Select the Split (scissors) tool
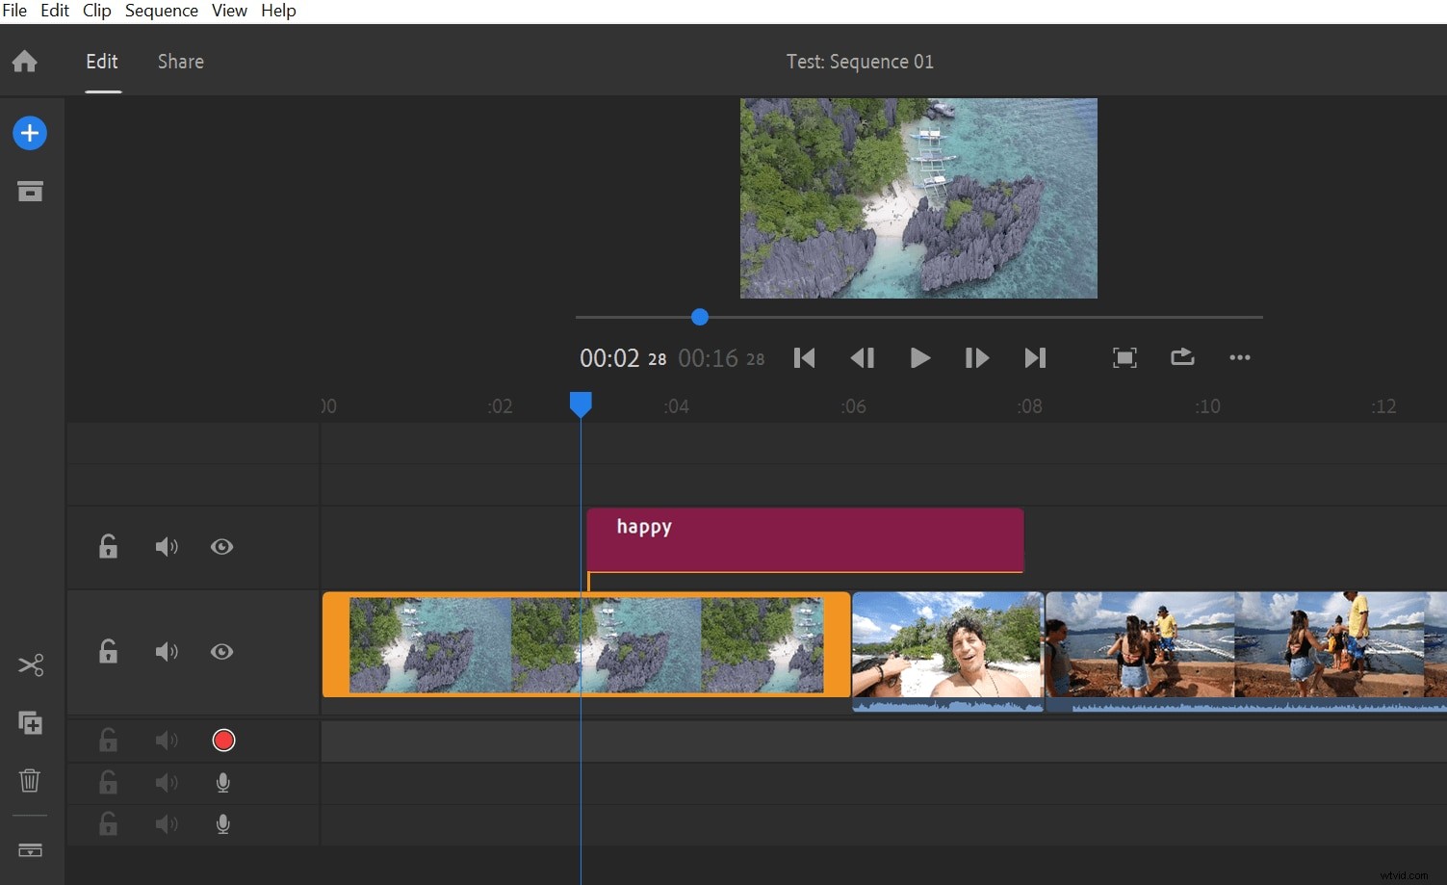The image size is (1447, 885). point(30,665)
